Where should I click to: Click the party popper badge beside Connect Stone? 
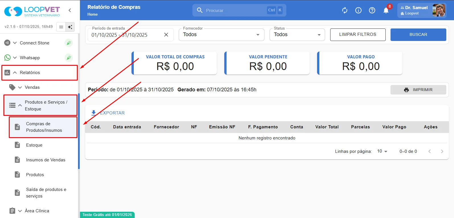pyautogui.click(x=69, y=43)
